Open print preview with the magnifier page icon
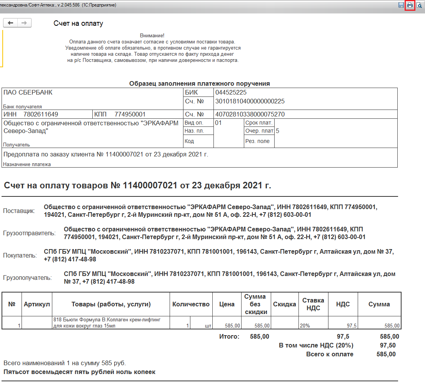This screenshot has height=384, width=425. coord(419,5)
